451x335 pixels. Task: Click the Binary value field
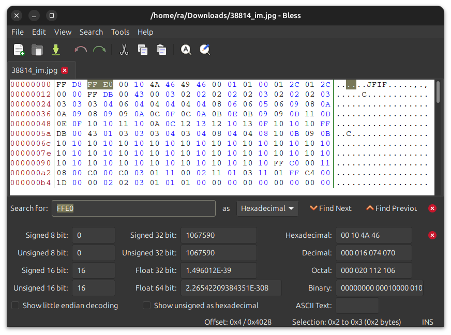[x=380, y=288]
